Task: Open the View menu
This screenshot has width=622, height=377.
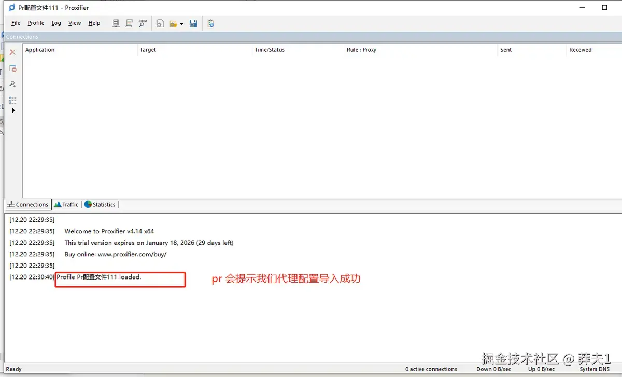Action: tap(75, 23)
